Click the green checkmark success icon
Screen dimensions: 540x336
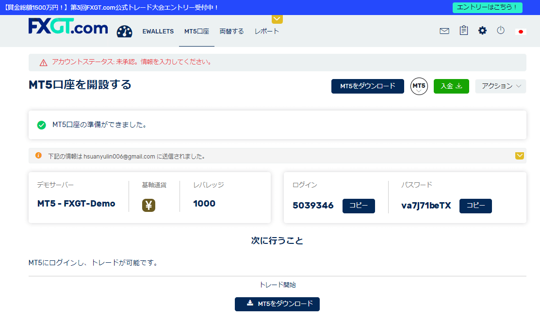[41, 125]
